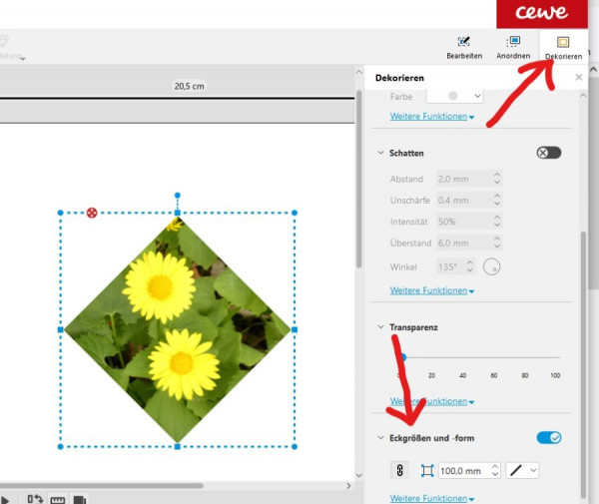This screenshot has width=599, height=504.
Task: Close the Dekorieren panel
Action: [x=579, y=78]
